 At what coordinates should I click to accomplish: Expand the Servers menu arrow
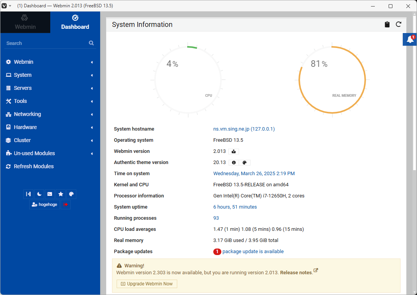92,88
